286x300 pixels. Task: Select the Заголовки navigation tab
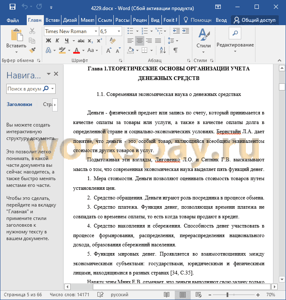pos(19,104)
